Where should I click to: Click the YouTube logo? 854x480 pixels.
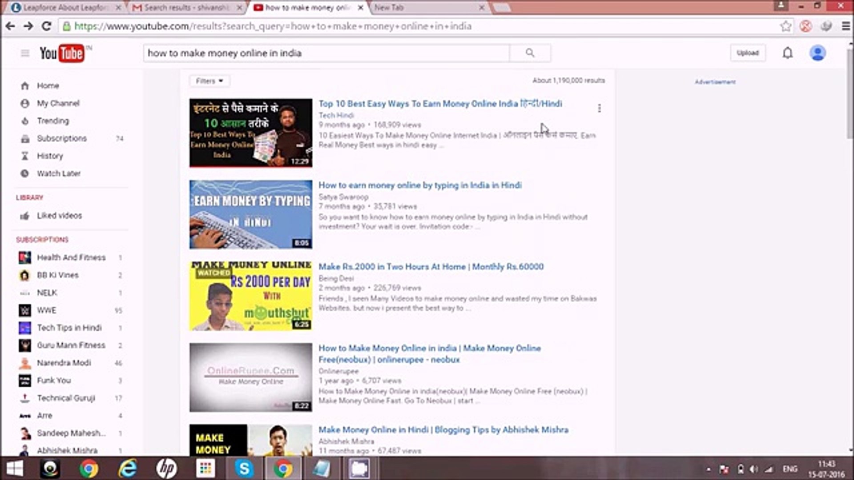62,53
